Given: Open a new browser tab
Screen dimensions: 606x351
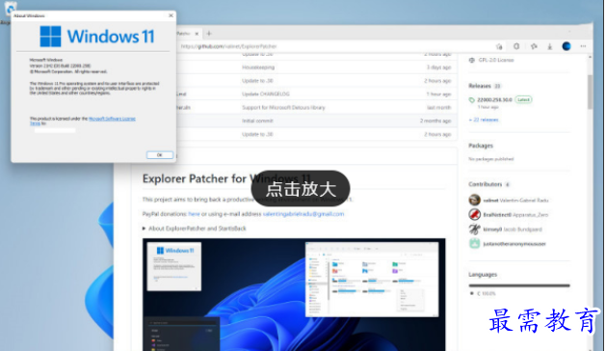Looking at the screenshot, I should pos(209,34).
